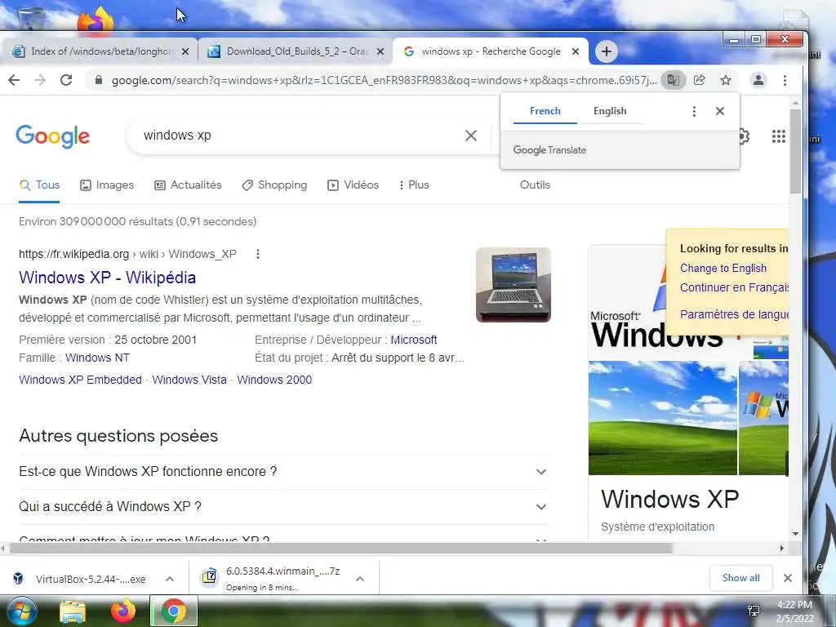Image resolution: width=836 pixels, height=627 pixels.
Task: Click the share page icon in address bar
Action: click(x=700, y=81)
